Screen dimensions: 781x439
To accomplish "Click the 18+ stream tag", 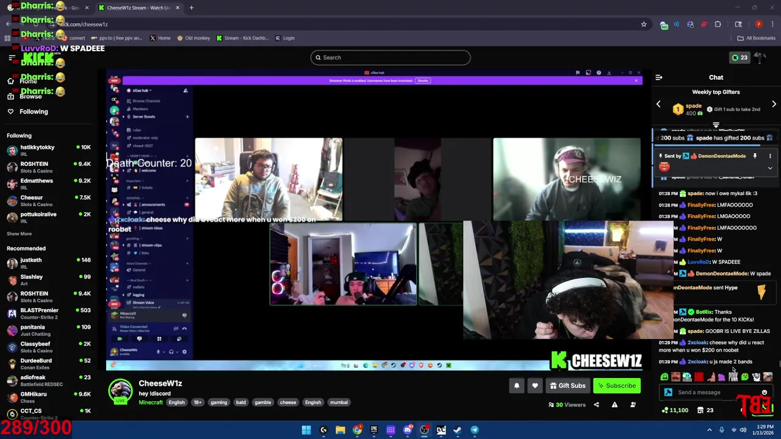I will (198, 402).
